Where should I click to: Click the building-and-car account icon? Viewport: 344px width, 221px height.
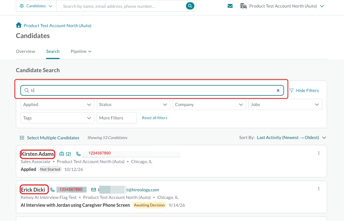point(243,6)
